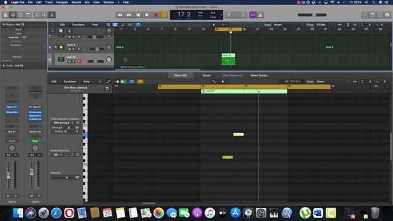The width and height of the screenshot is (393, 221).
Task: Open the Note Pads button
Action: point(373,15)
